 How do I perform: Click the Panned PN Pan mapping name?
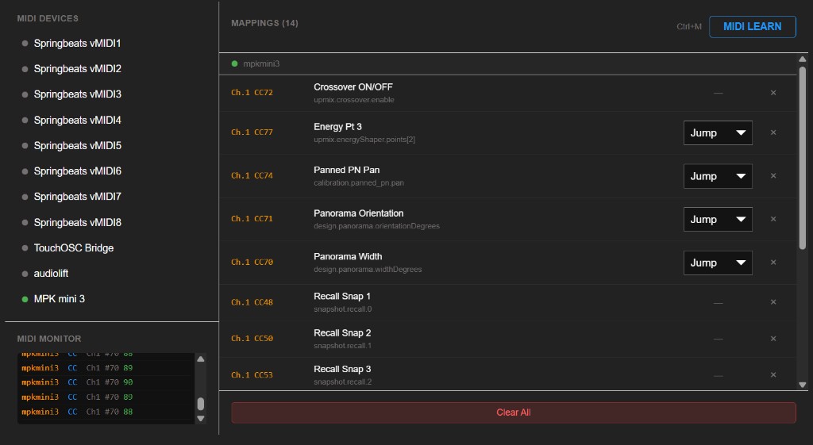tap(346, 170)
